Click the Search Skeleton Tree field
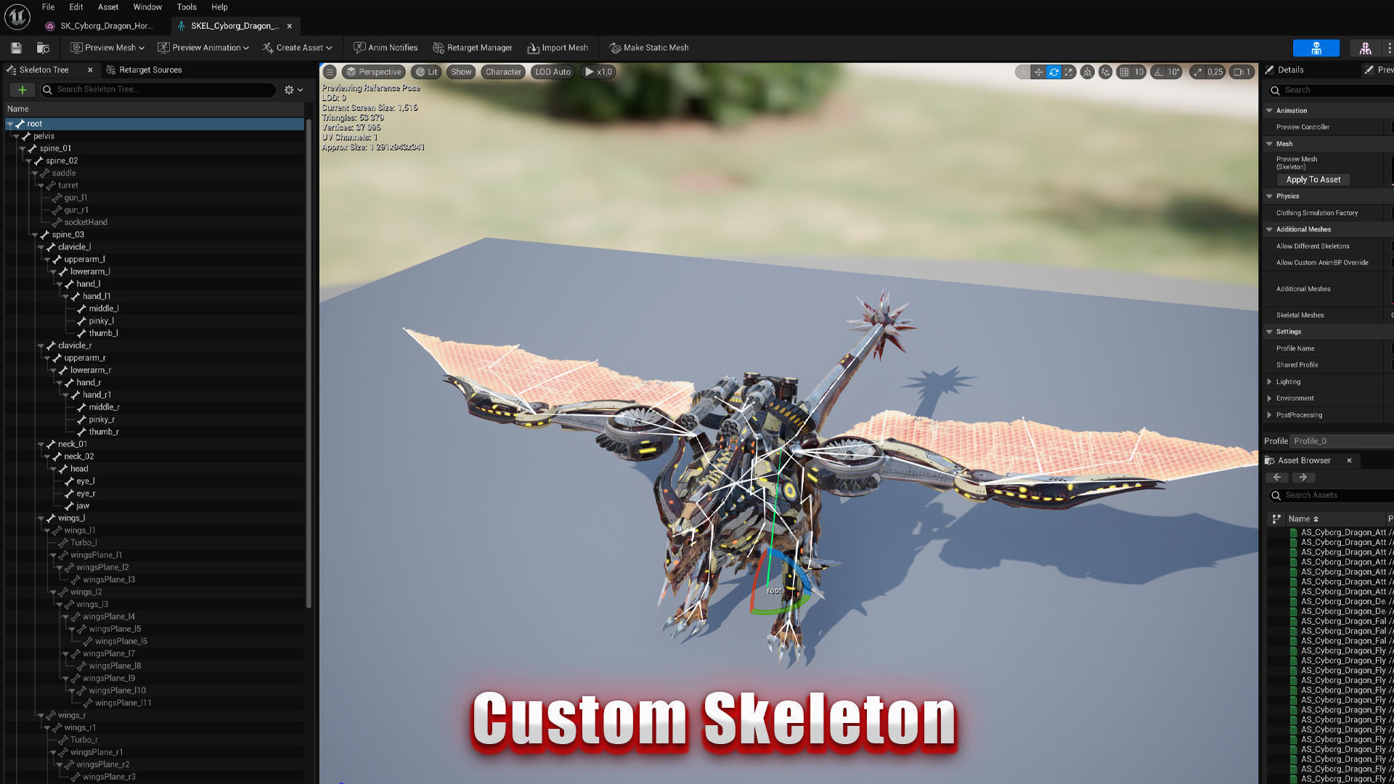1394x784 pixels. [x=158, y=90]
